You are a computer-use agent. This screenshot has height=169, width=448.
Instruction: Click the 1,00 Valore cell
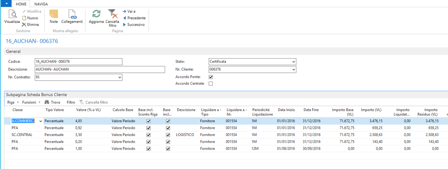(x=78, y=149)
